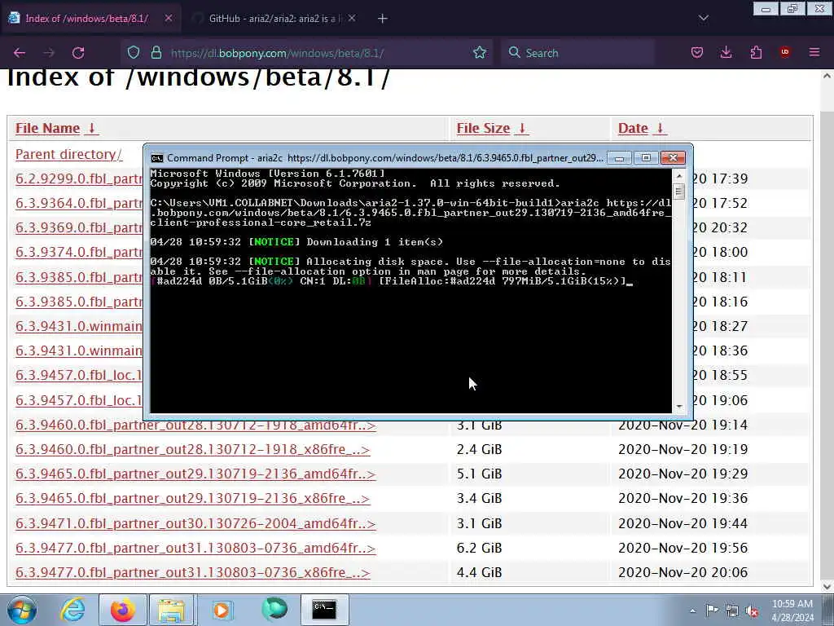Open the 6.3.9374.0.fbl_partn file link
Image resolution: width=834 pixels, height=626 pixels.
[79, 253]
